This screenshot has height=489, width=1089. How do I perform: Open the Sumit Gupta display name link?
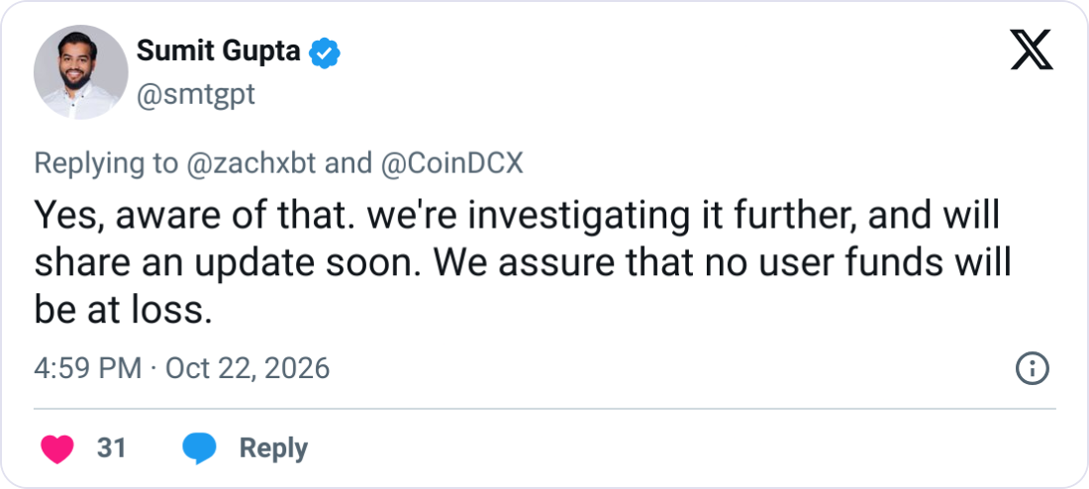pyautogui.click(x=219, y=51)
